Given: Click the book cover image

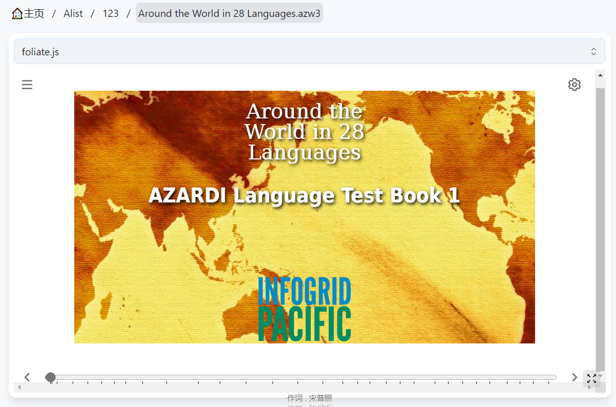Looking at the screenshot, I should click(305, 217).
